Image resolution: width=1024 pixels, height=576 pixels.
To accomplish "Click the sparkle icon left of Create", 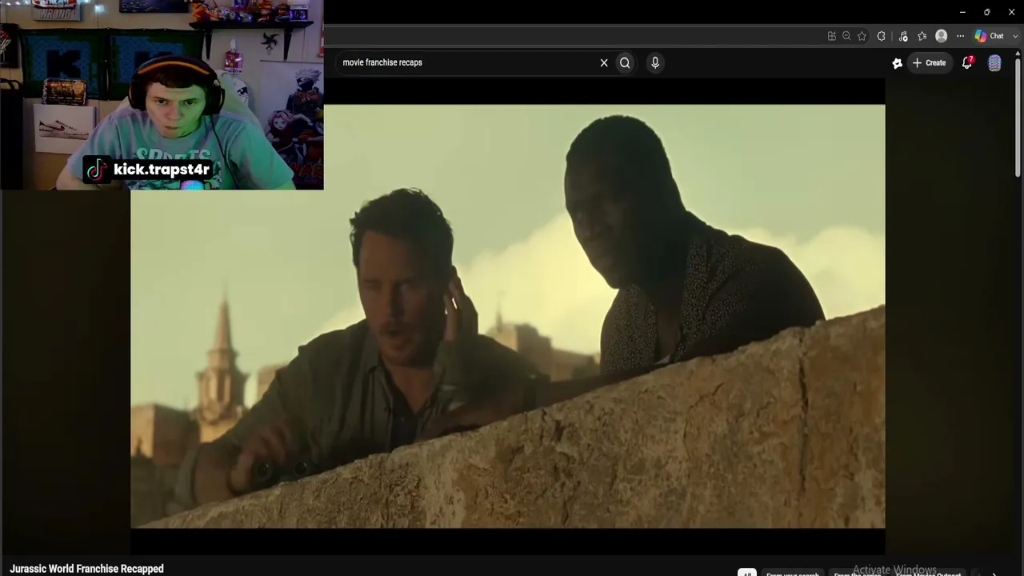I will coord(897,63).
